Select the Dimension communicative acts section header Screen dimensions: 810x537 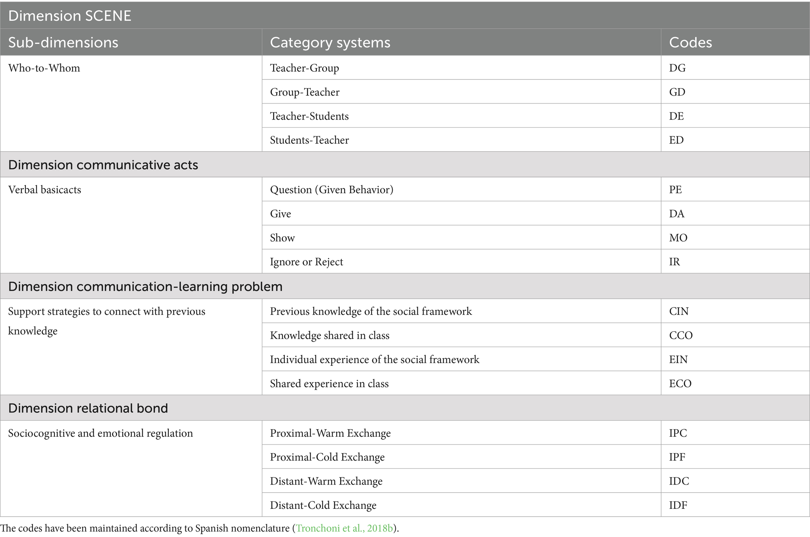click(405, 165)
